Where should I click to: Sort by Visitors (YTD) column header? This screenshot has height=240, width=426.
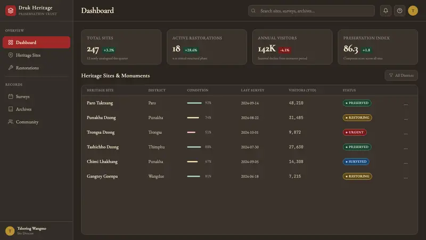[302, 90]
